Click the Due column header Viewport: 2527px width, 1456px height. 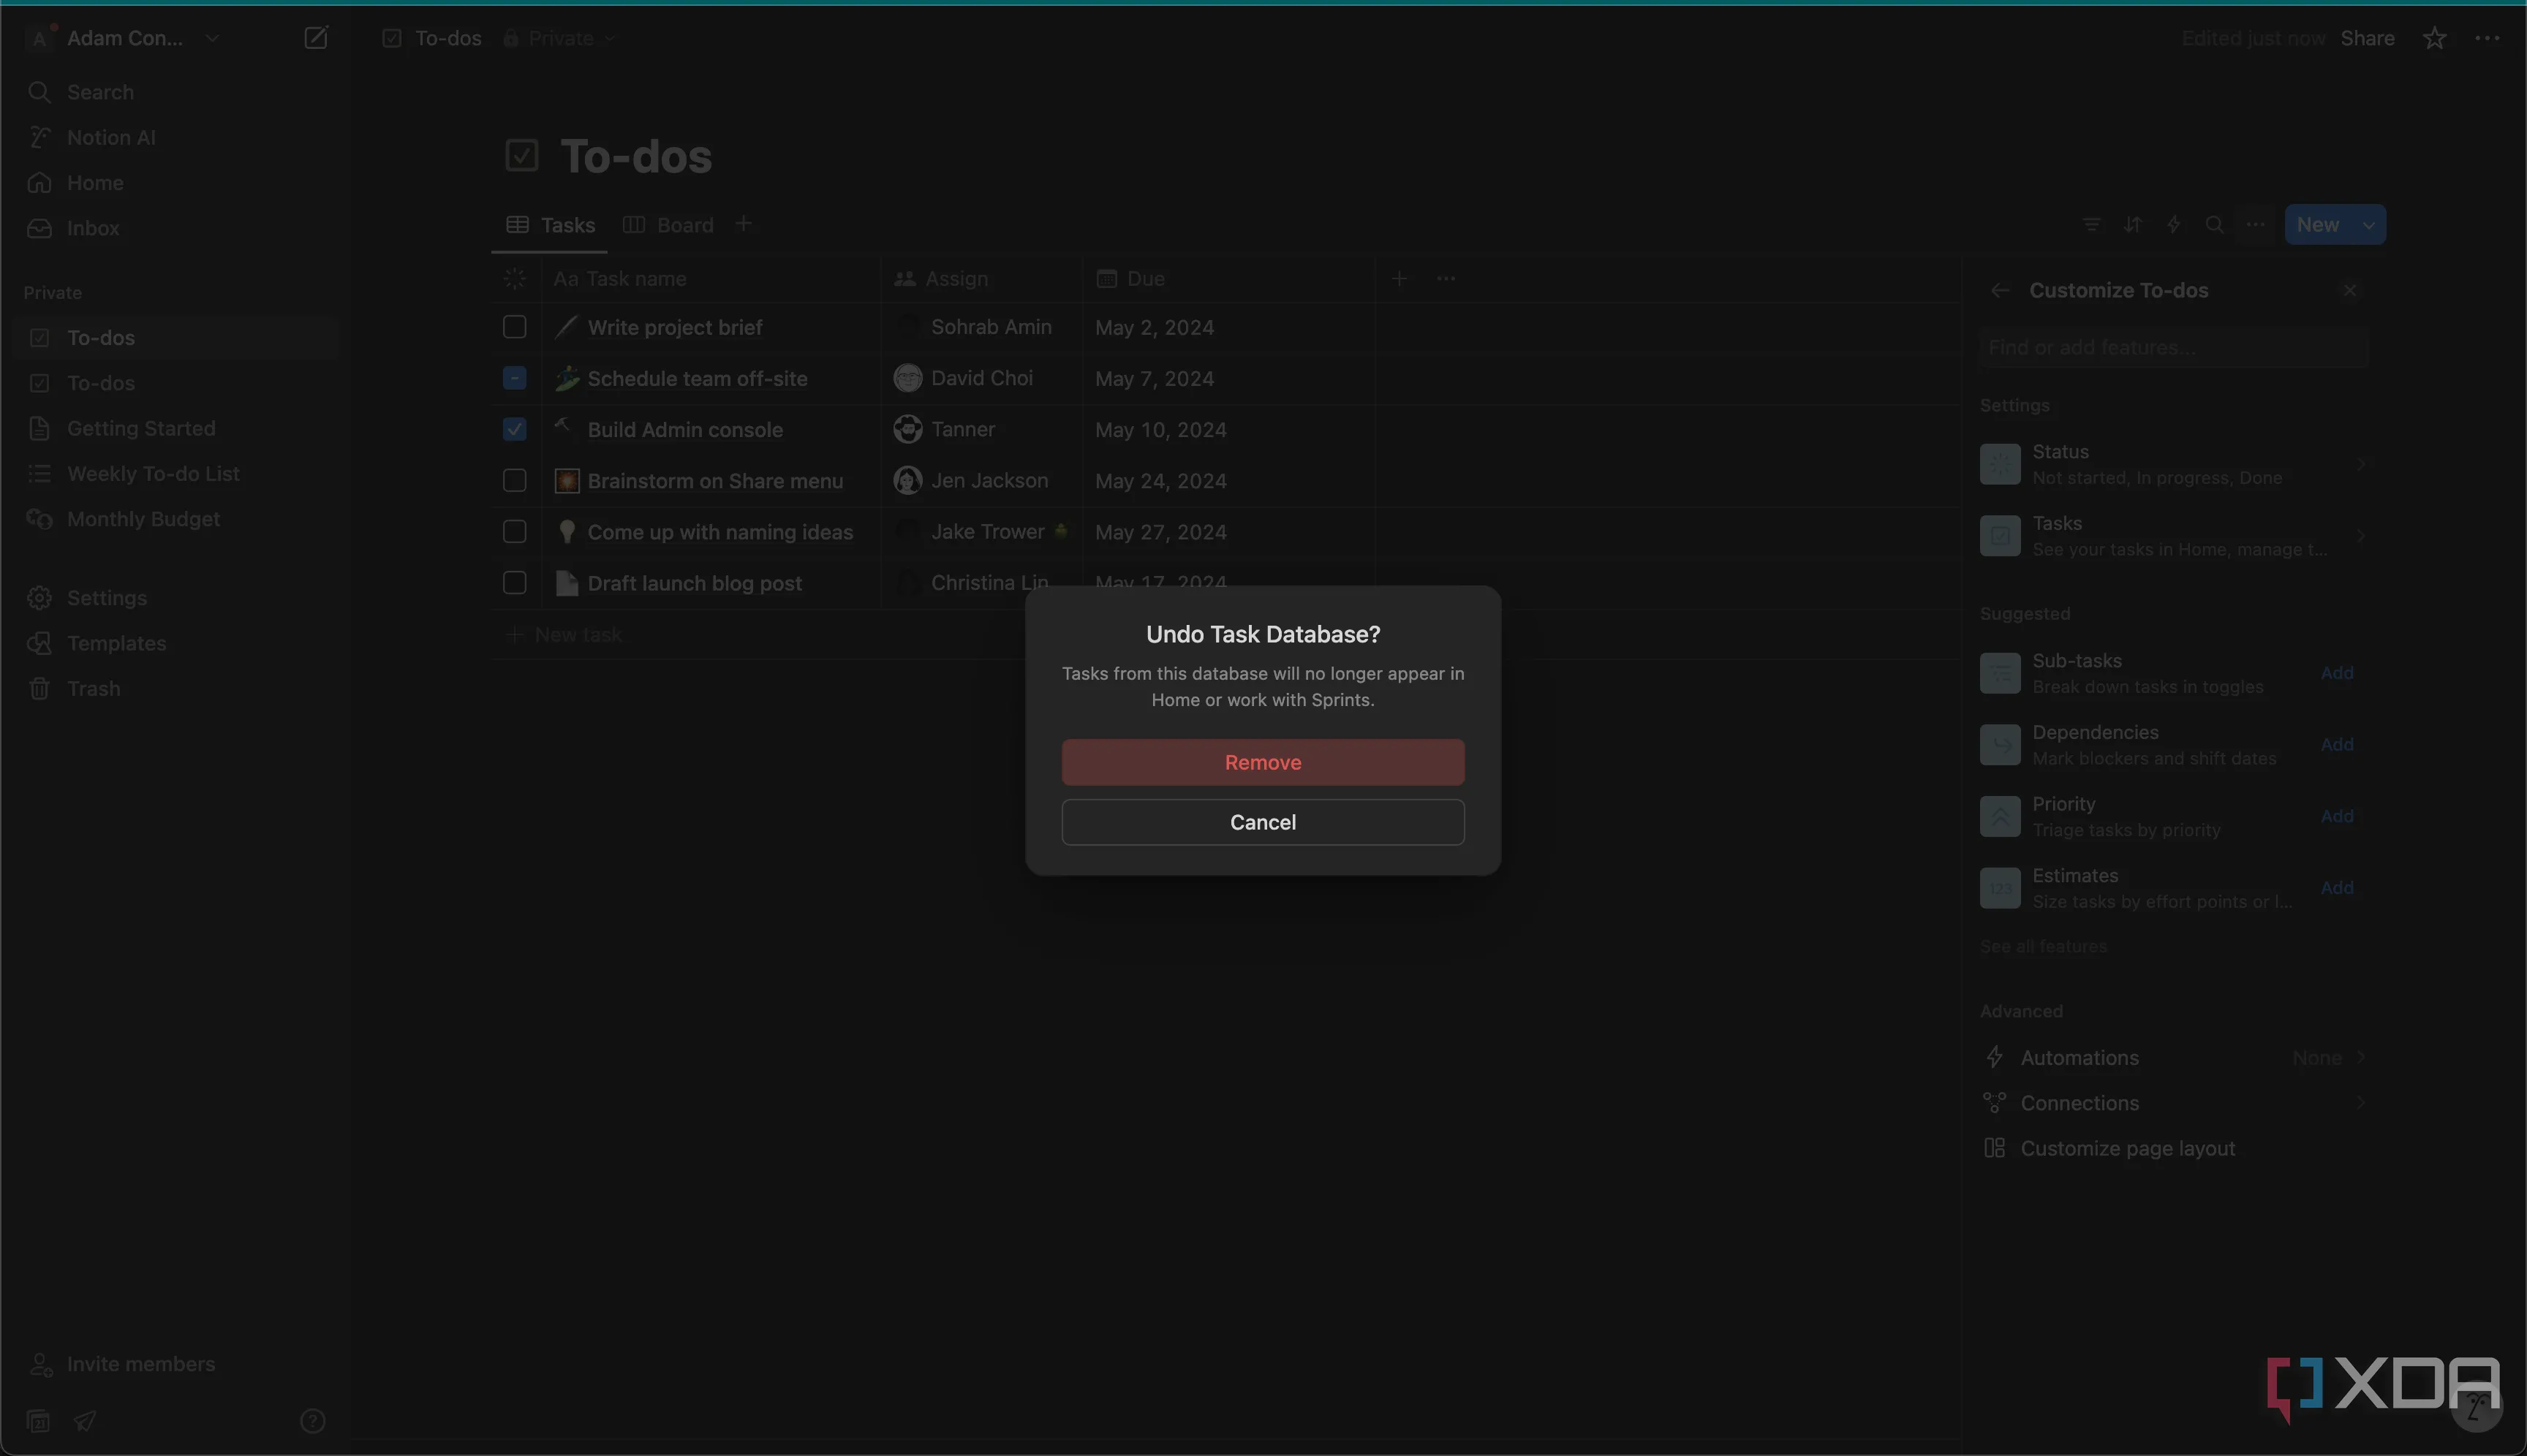click(x=1228, y=279)
